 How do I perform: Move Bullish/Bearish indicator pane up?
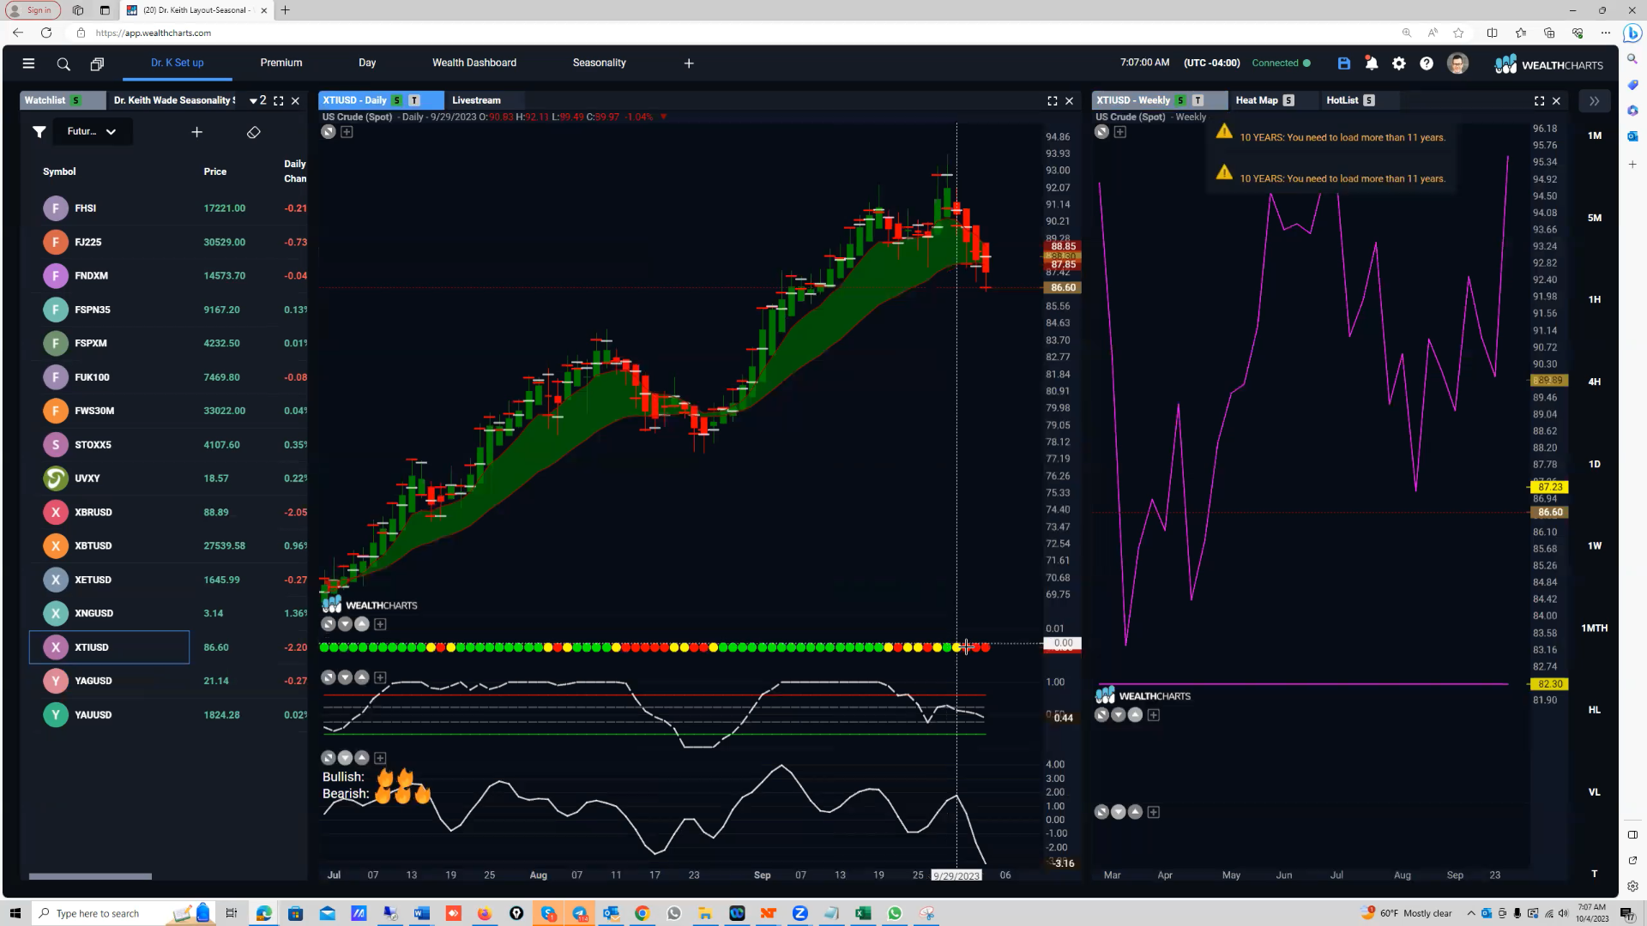[x=362, y=758]
